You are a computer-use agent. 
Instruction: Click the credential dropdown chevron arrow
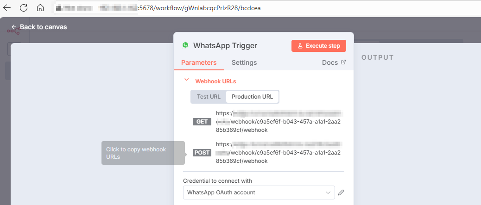point(328,193)
